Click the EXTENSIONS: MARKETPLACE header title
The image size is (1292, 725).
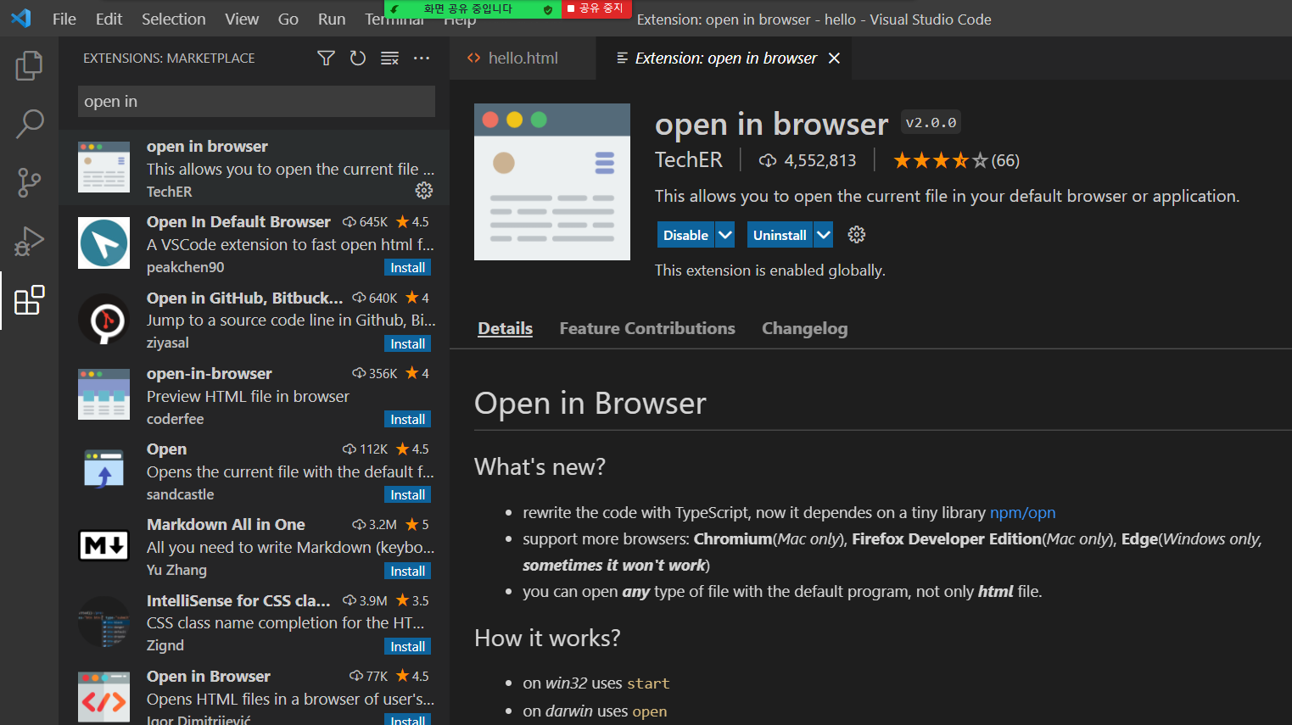pos(169,58)
